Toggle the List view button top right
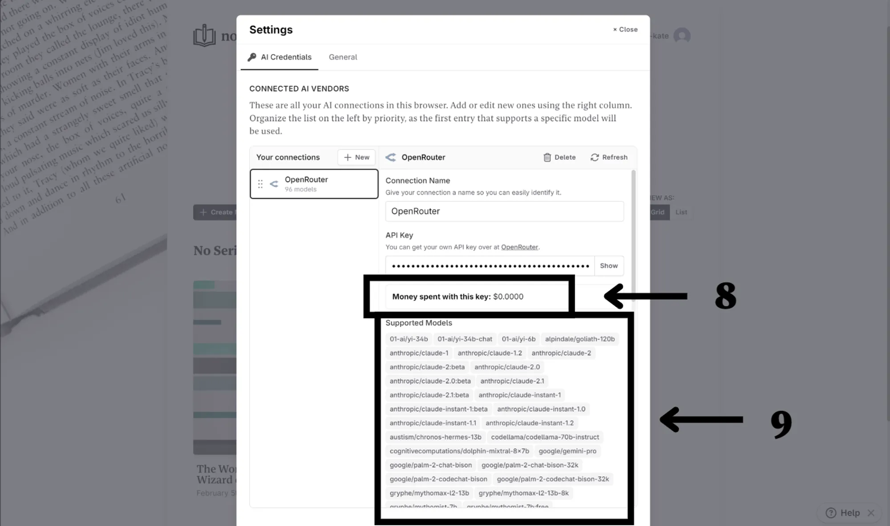The width and height of the screenshot is (890, 526). click(681, 212)
